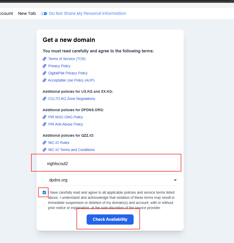The width and height of the screenshot is (234, 243).
Task: Open the Terms of Service (TOS) link
Action: click(x=67, y=59)
